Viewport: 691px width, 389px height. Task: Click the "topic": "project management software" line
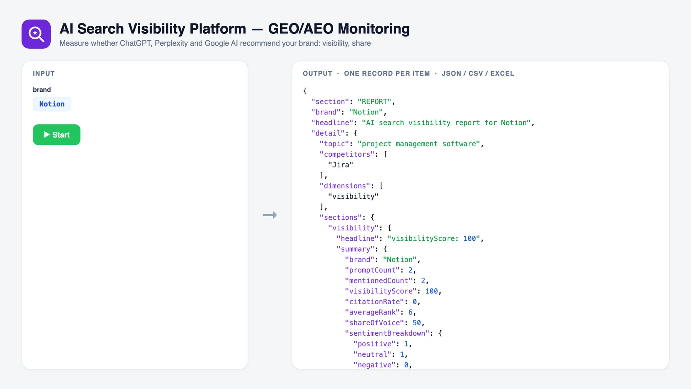[402, 144]
